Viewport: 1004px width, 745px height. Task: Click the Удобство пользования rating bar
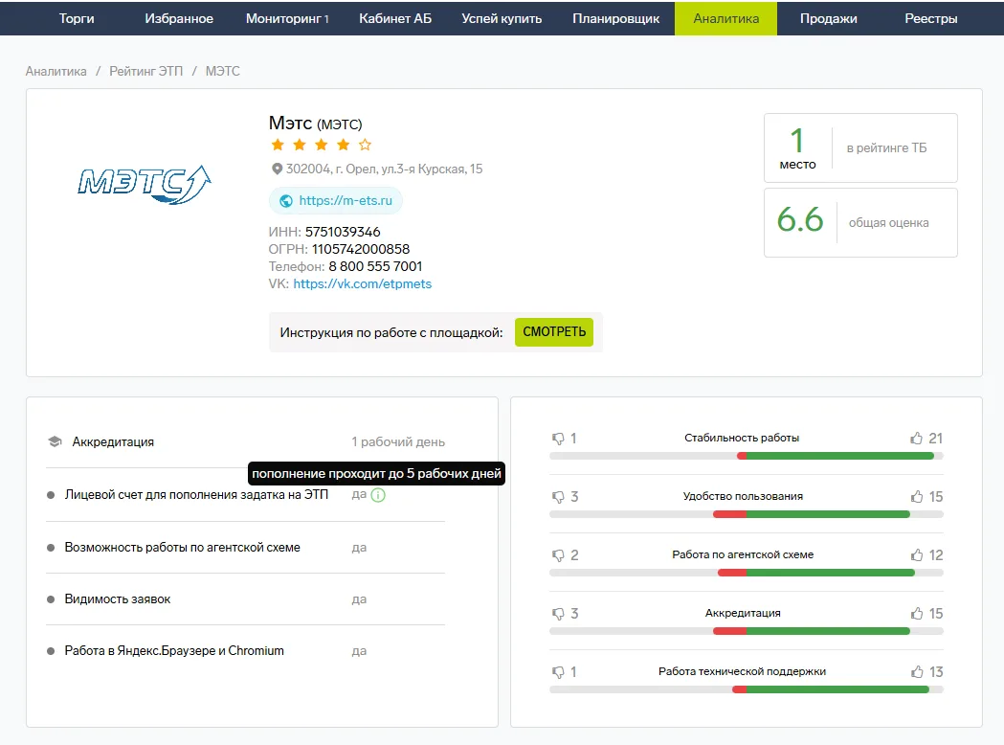(x=746, y=514)
